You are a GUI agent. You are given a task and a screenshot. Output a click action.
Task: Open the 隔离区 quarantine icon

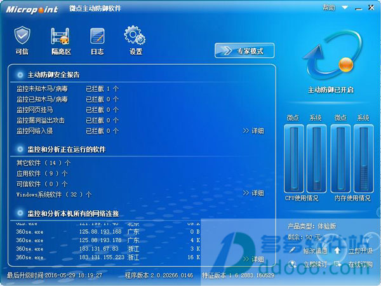[61, 41]
